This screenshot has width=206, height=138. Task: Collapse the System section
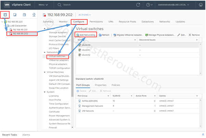44,92
